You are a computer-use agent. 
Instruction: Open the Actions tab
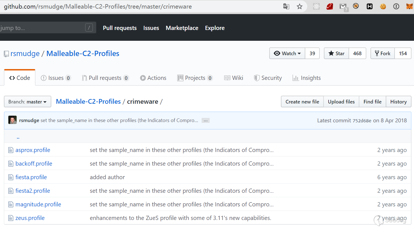[x=153, y=78]
